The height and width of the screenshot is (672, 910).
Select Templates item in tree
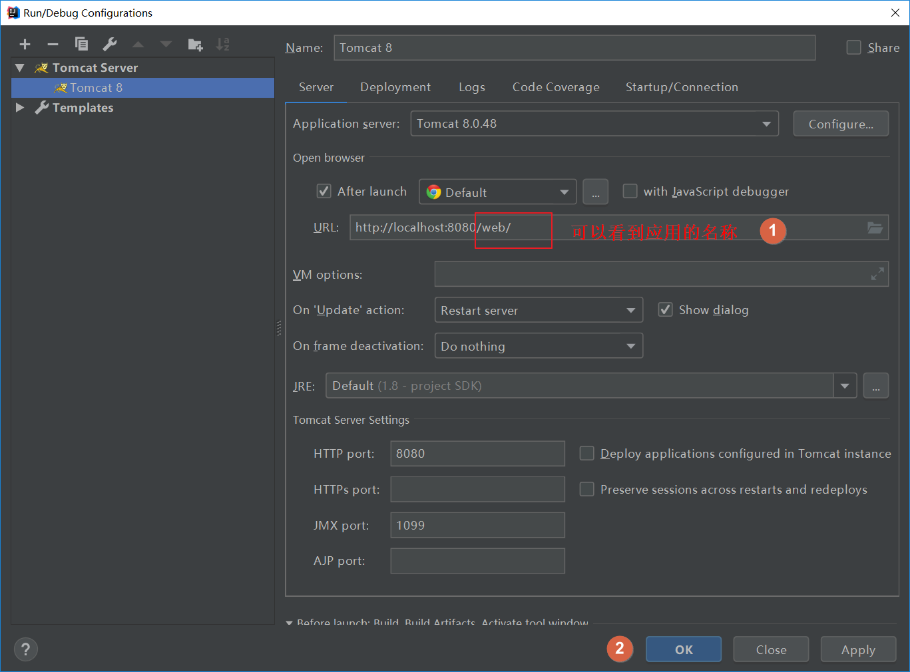83,108
